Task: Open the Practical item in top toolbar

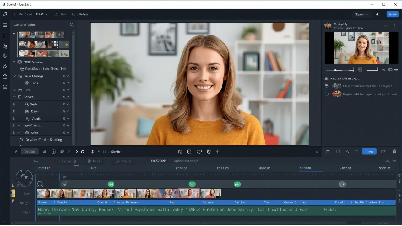Action: 25,14
